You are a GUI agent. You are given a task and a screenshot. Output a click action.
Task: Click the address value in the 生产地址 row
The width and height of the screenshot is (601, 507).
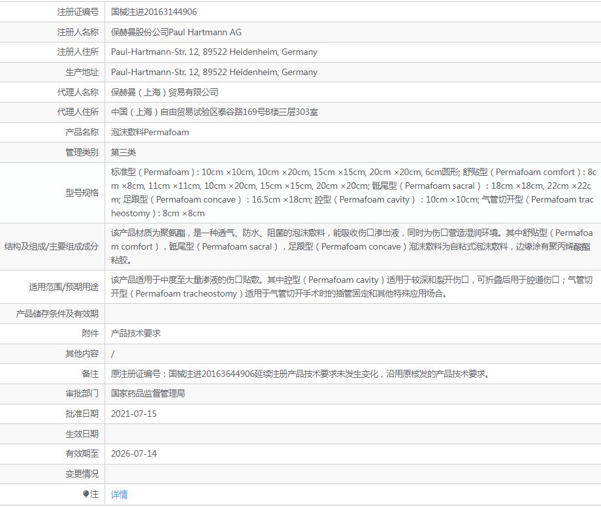coord(214,72)
